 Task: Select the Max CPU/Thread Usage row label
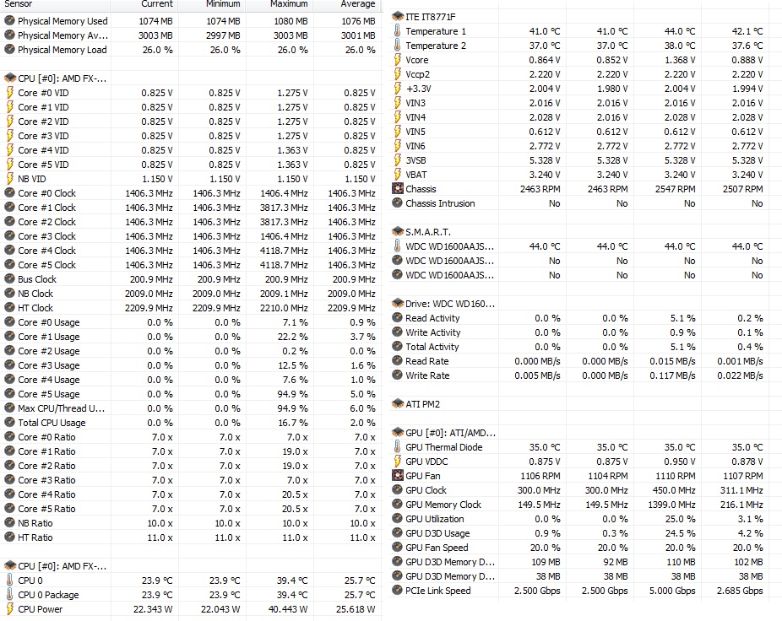(x=62, y=408)
